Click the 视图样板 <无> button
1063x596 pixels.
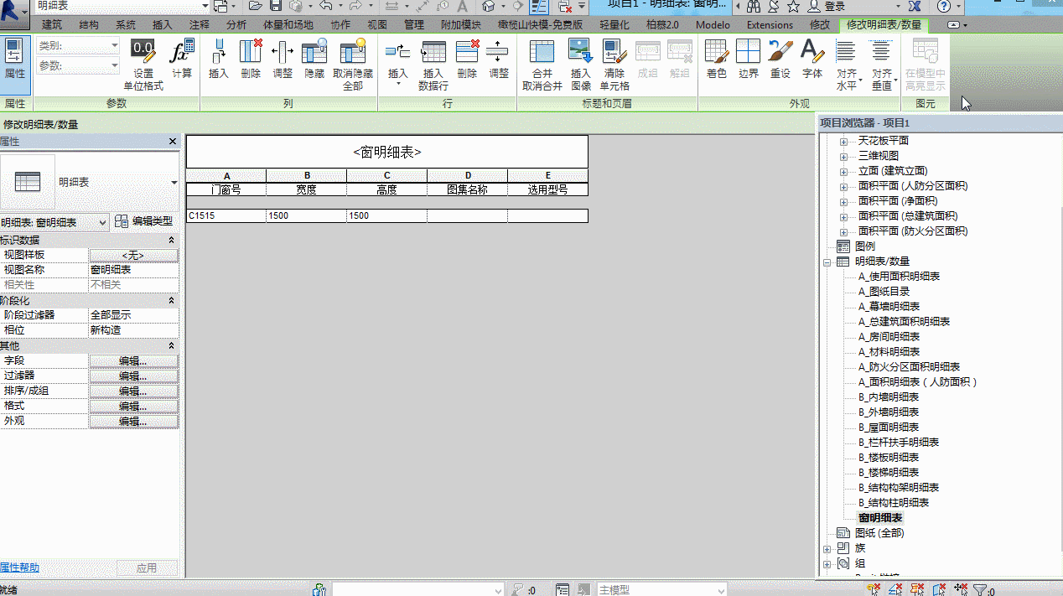[134, 255]
